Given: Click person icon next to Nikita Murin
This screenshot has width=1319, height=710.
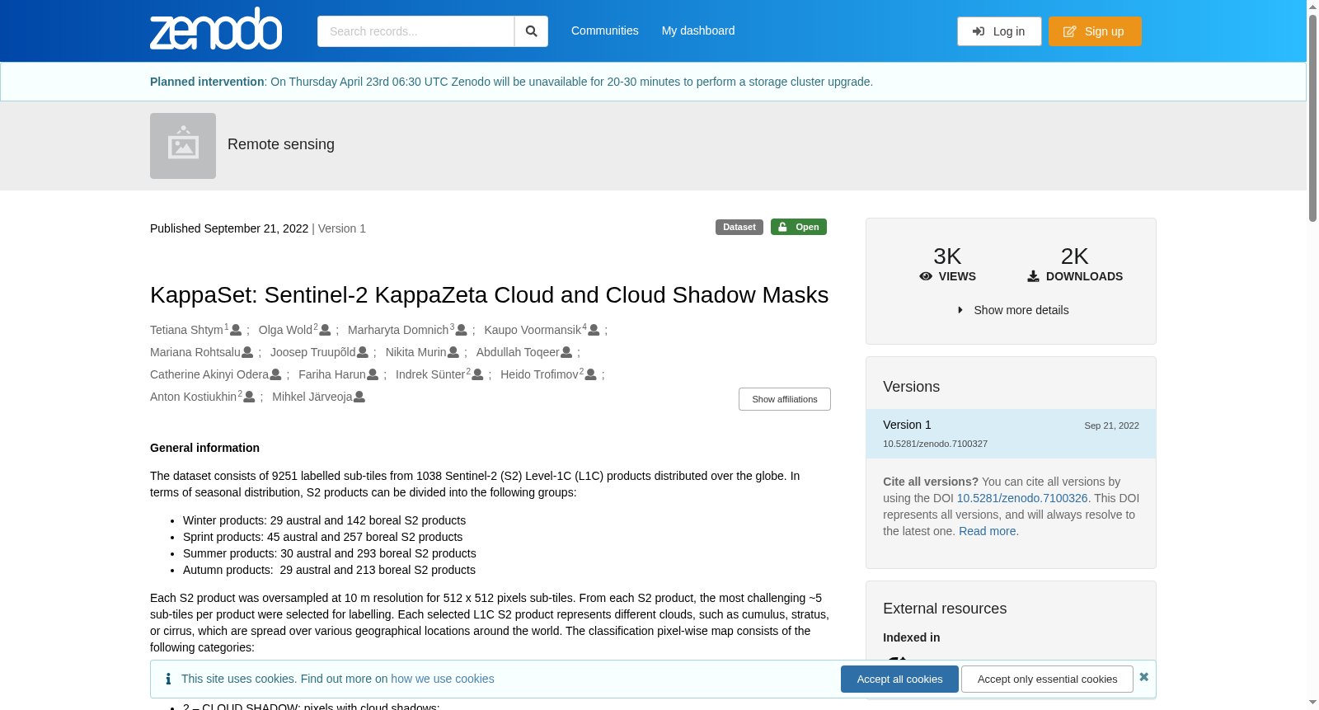Looking at the screenshot, I should tap(453, 352).
